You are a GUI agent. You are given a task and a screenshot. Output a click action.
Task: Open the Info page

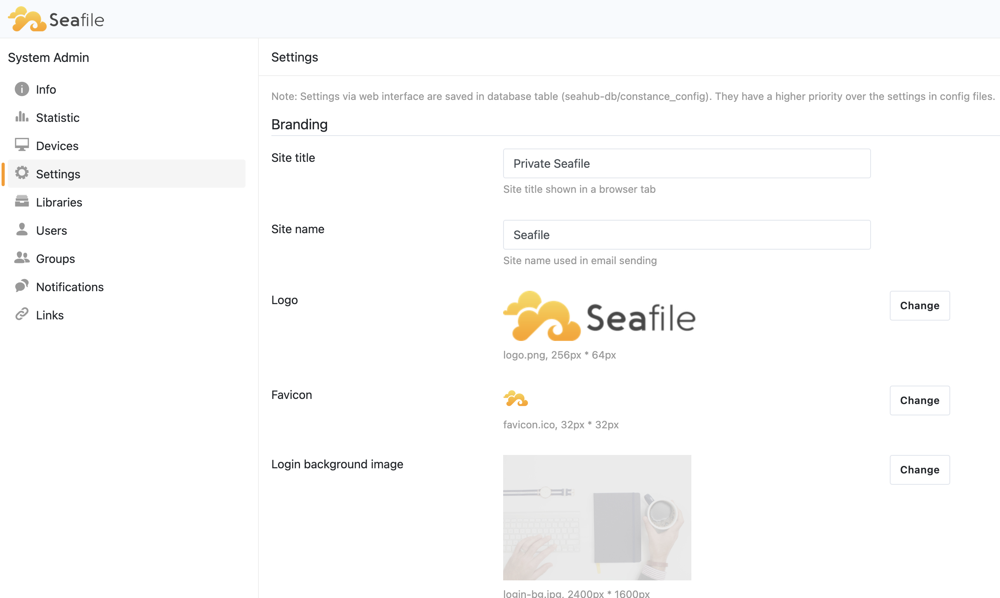click(127, 89)
